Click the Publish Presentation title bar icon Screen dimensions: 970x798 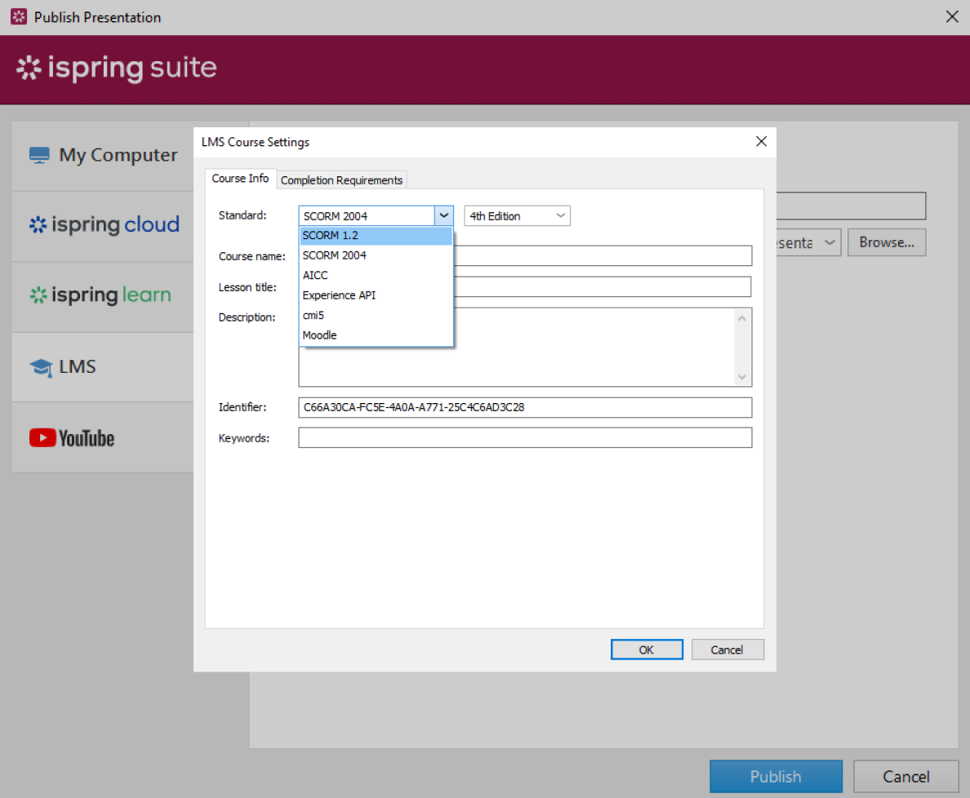pyautogui.click(x=17, y=16)
